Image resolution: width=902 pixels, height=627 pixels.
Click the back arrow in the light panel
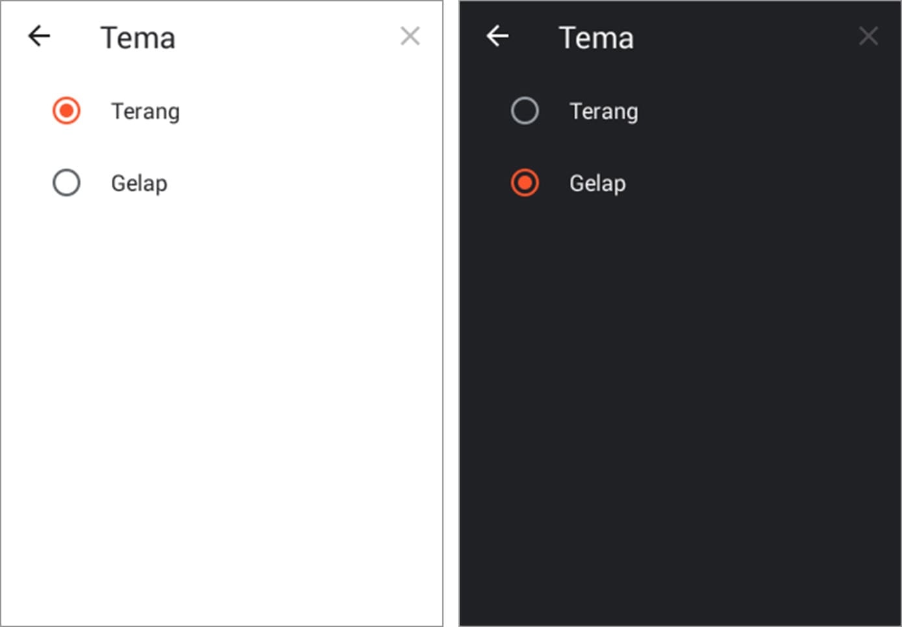coord(40,36)
